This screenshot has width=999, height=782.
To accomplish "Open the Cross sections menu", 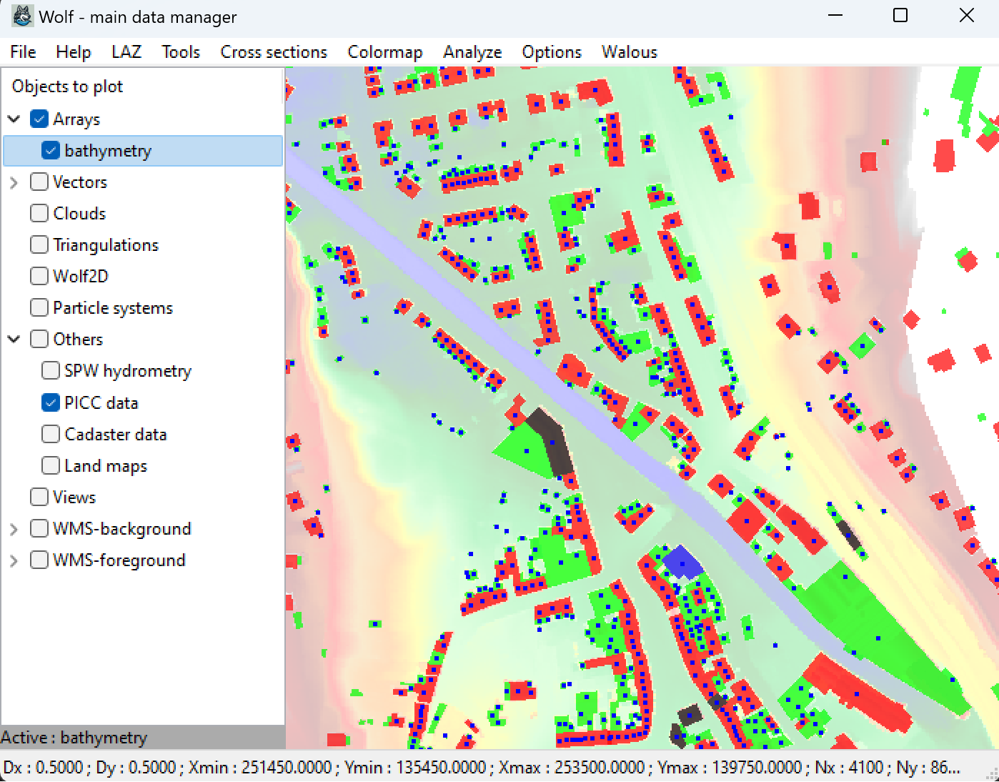I will coord(273,52).
